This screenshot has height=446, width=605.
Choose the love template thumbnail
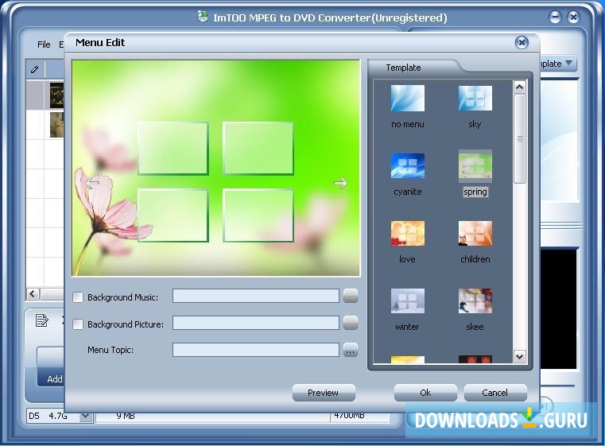click(x=408, y=234)
